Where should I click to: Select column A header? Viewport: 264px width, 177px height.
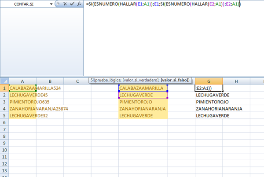point(22,81)
